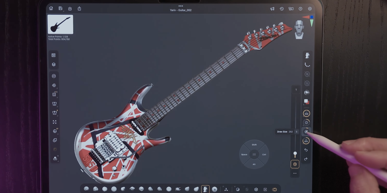Open the settings gear icon
Screen dimensions: 387x193
310,9
